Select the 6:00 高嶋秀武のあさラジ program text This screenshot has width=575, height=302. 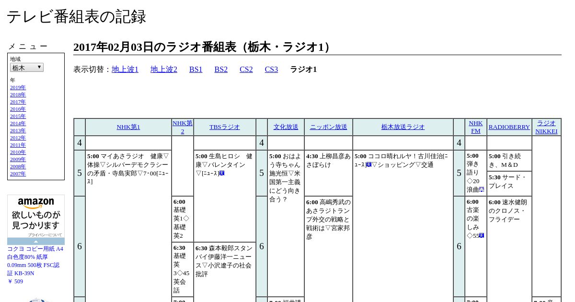[328, 220]
